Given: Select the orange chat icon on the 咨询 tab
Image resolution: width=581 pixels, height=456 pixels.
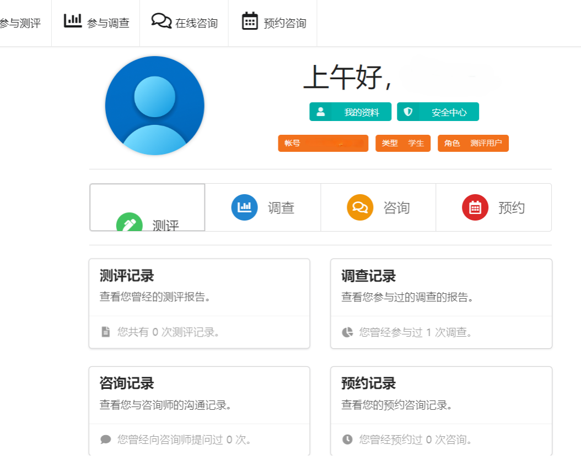Looking at the screenshot, I should point(360,207).
